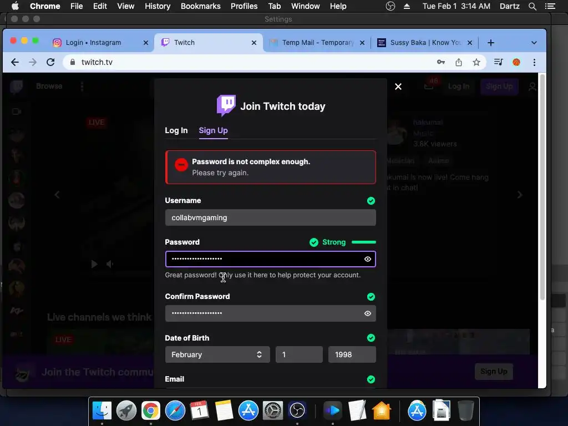Screen dimensions: 568x426
Task: Reveal Confirm Password with its eye icon
Action: 368,313
